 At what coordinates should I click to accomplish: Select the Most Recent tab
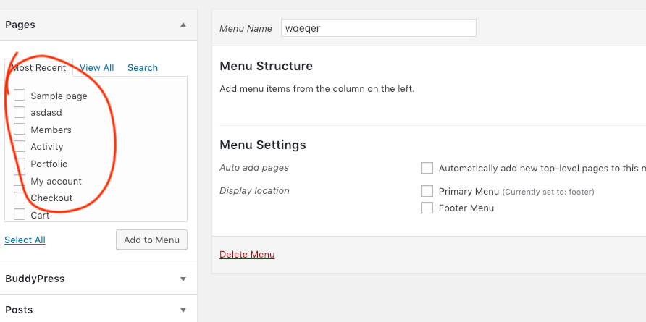(x=38, y=67)
